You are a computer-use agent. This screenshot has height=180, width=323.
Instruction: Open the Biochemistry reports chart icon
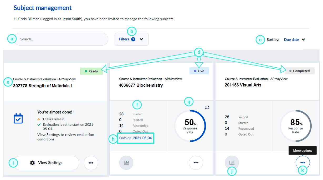126,163
